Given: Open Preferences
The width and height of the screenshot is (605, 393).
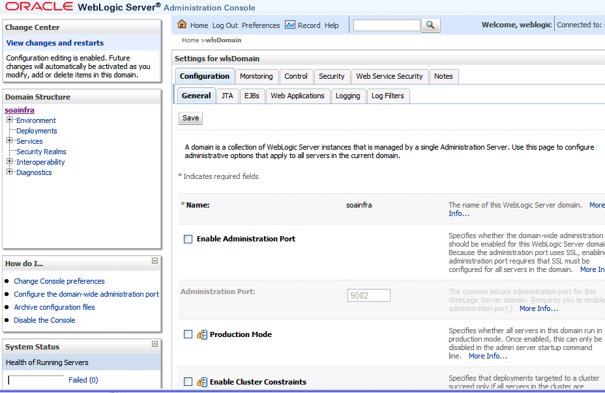Looking at the screenshot, I should 261,25.
